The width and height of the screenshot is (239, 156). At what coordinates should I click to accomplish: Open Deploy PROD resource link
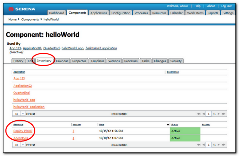click(x=23, y=131)
